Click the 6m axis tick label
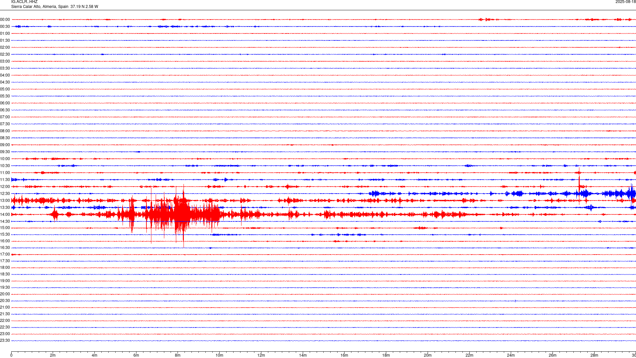 click(136, 355)
